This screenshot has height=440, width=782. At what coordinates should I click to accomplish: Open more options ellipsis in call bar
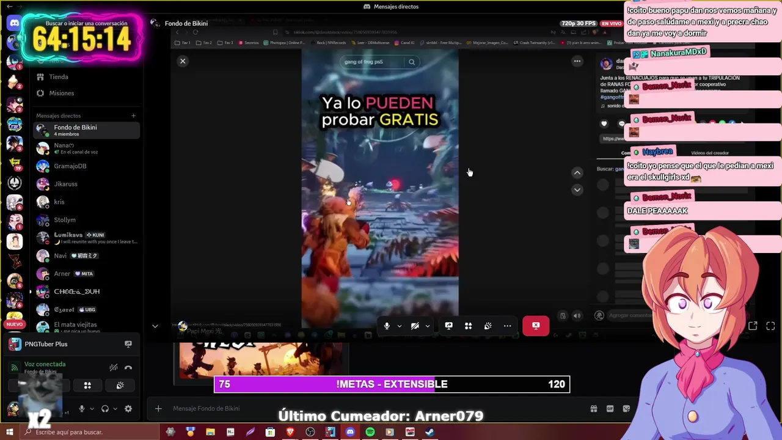tap(508, 326)
